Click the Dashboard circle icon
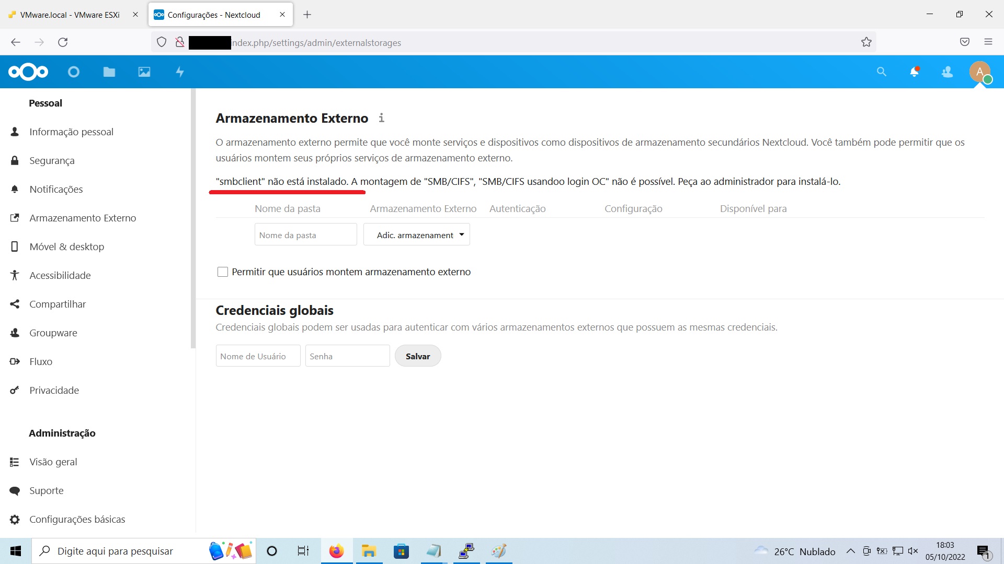 pyautogui.click(x=74, y=72)
